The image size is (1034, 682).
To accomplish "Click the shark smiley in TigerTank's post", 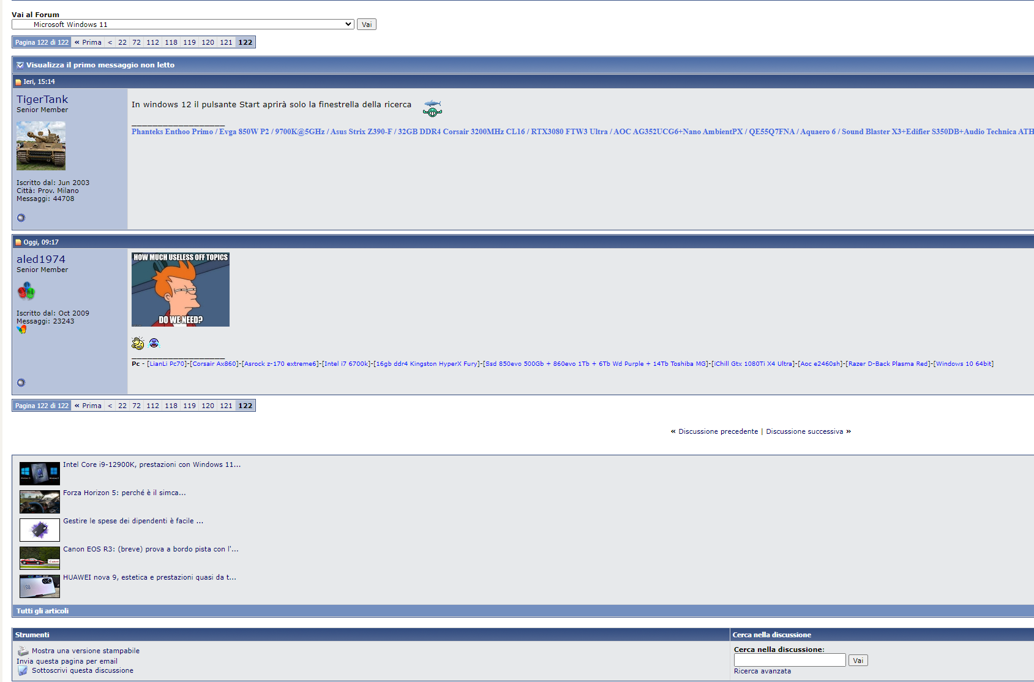I will (432, 108).
